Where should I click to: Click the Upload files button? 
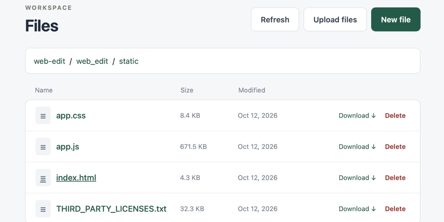coord(335,20)
